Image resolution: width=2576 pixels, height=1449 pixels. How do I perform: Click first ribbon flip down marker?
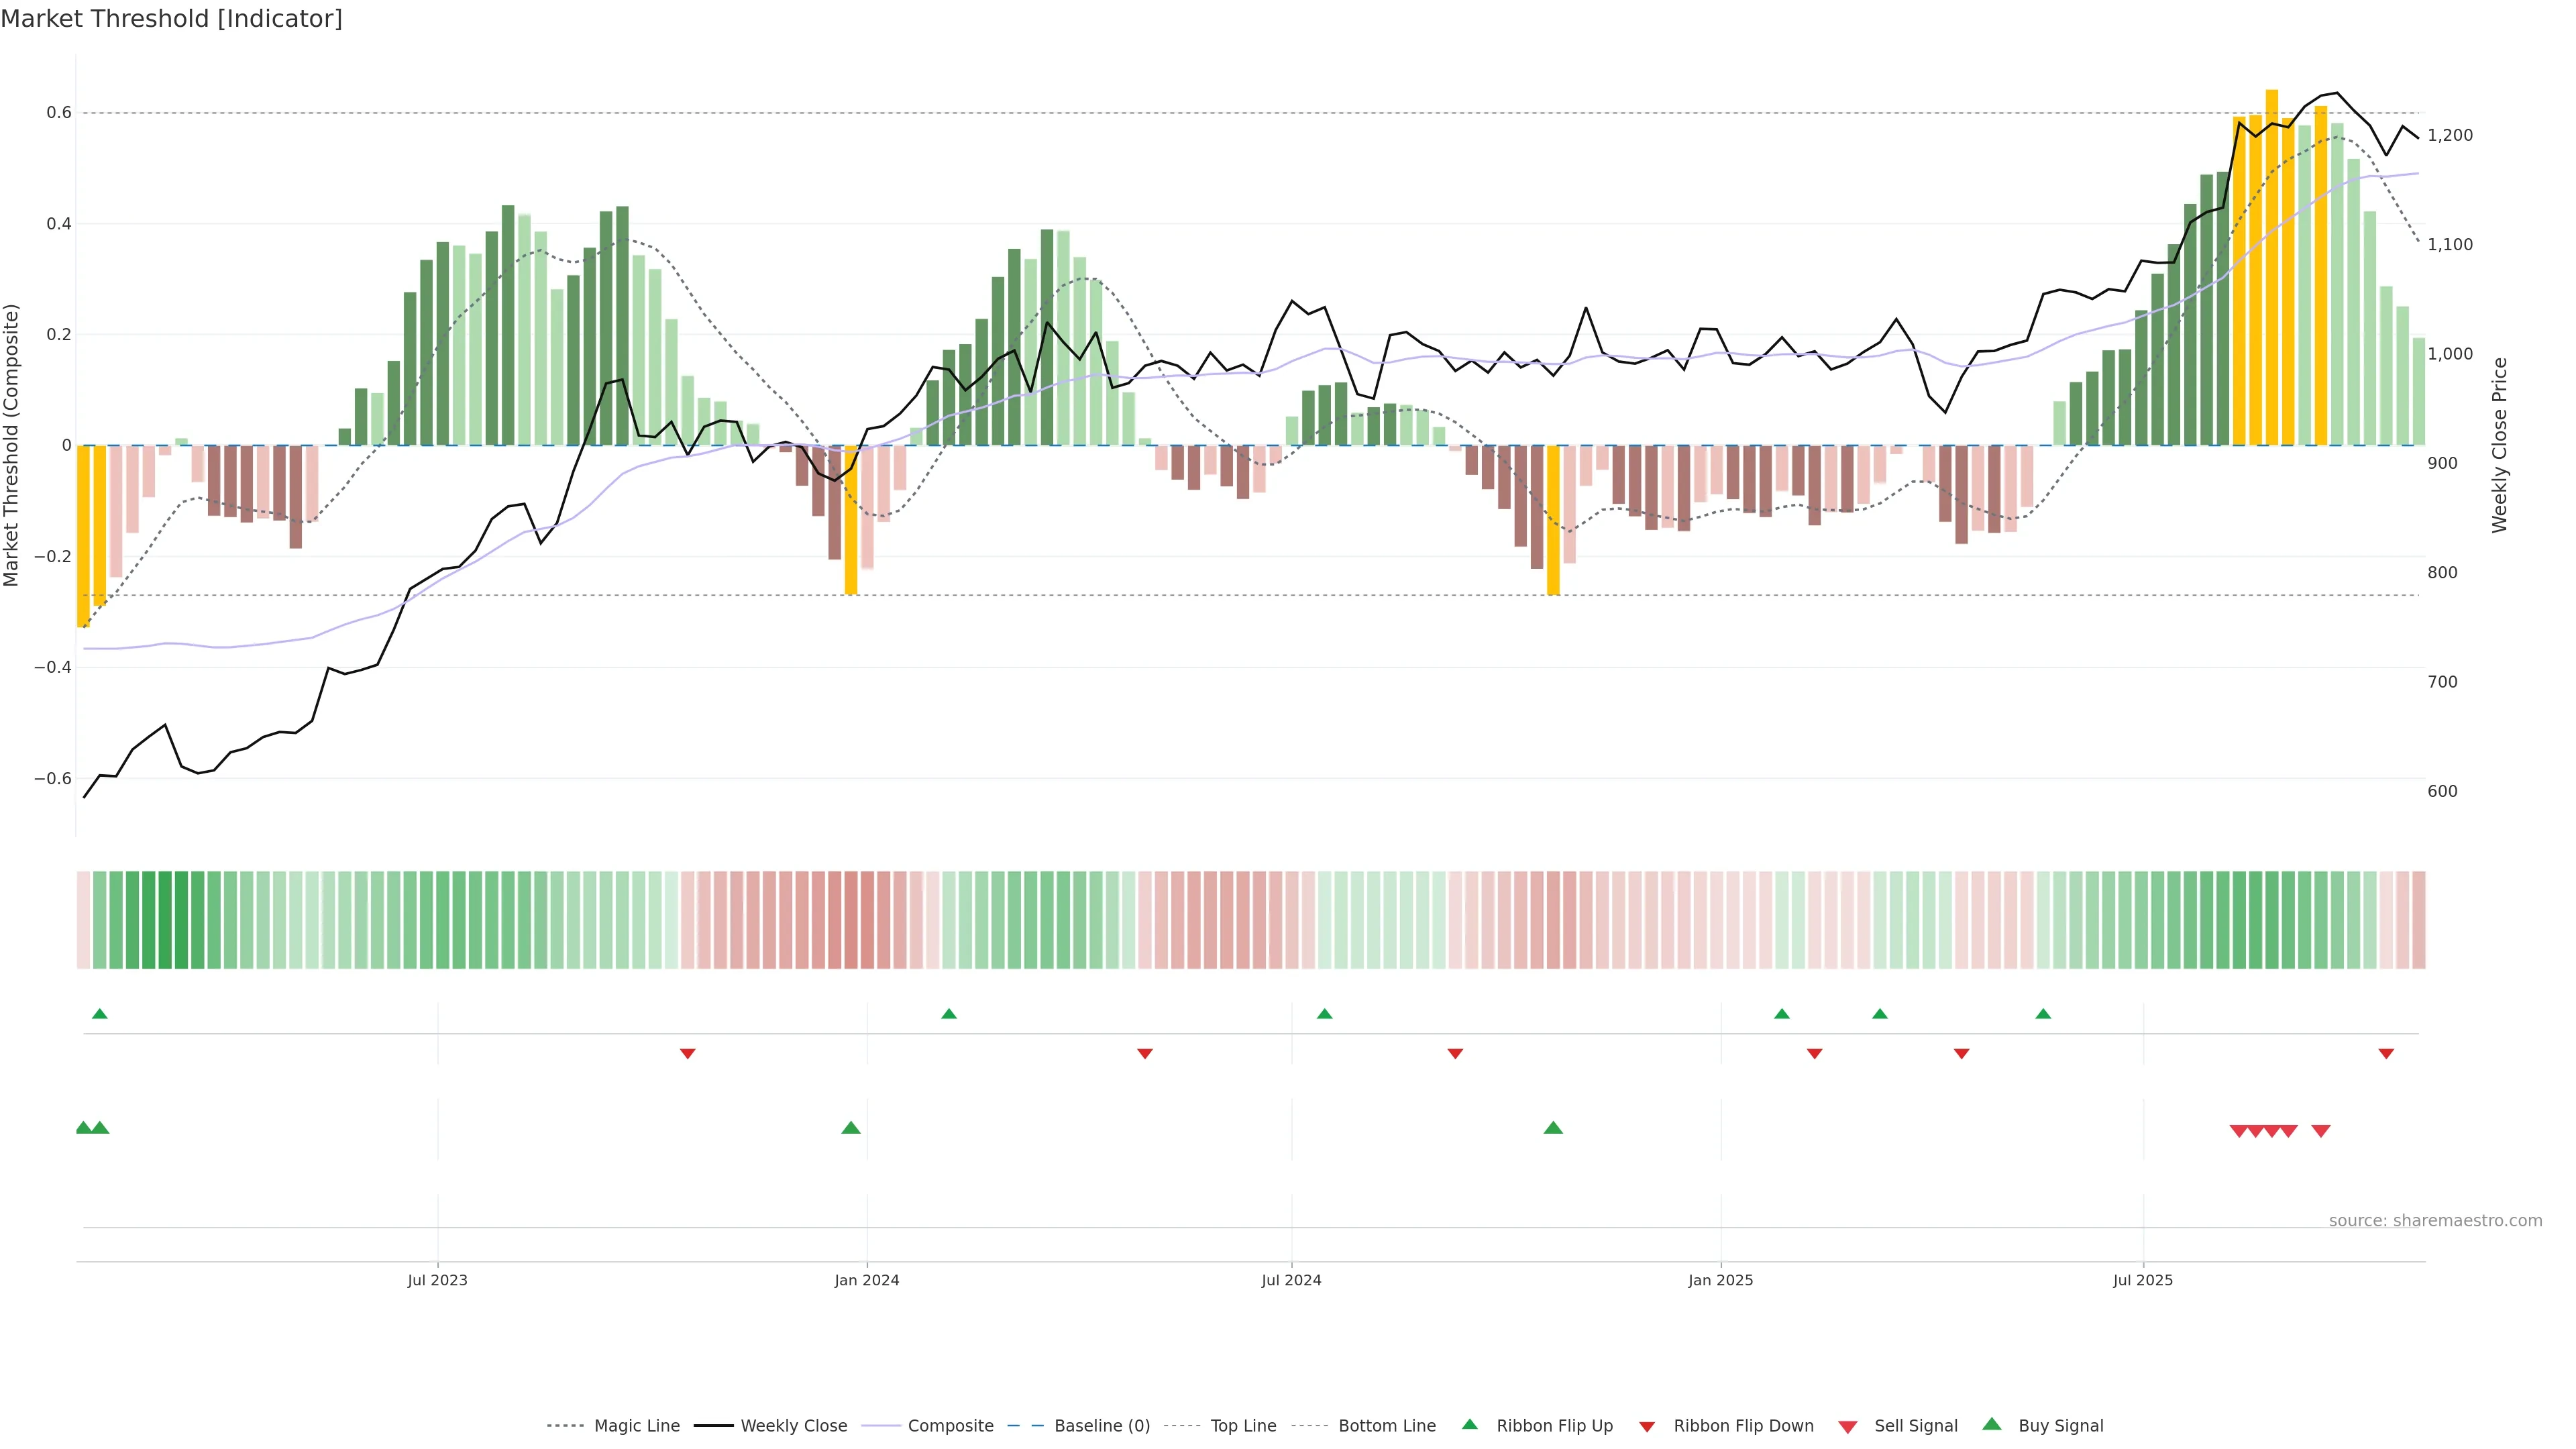(x=688, y=1054)
